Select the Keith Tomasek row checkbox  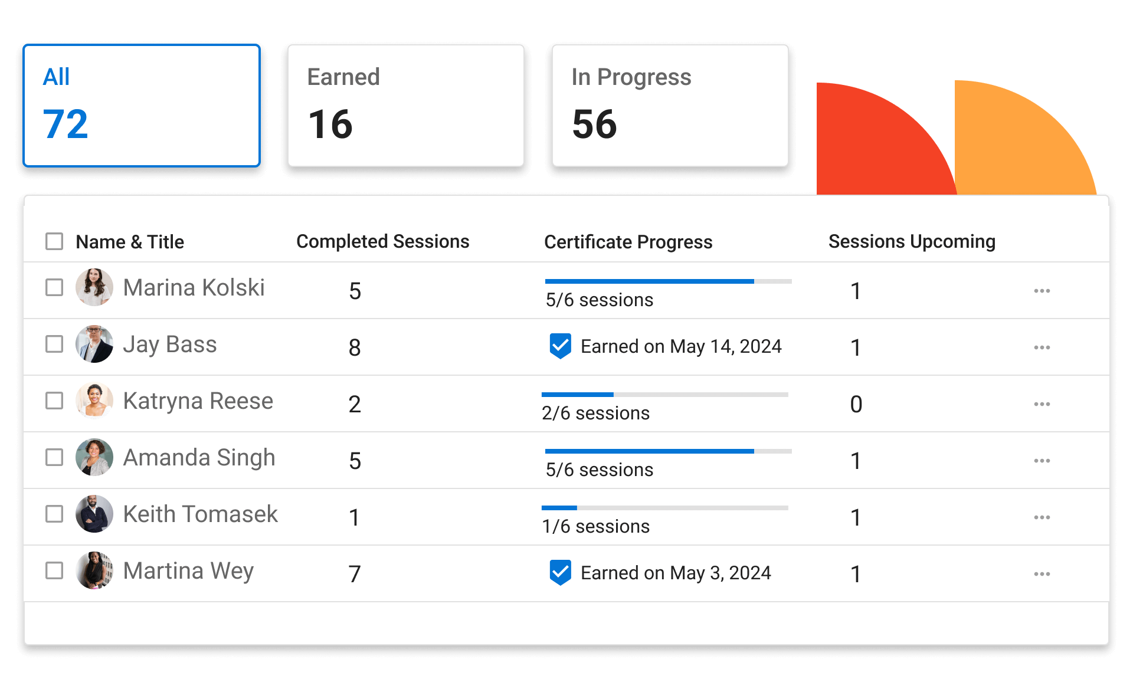click(54, 514)
